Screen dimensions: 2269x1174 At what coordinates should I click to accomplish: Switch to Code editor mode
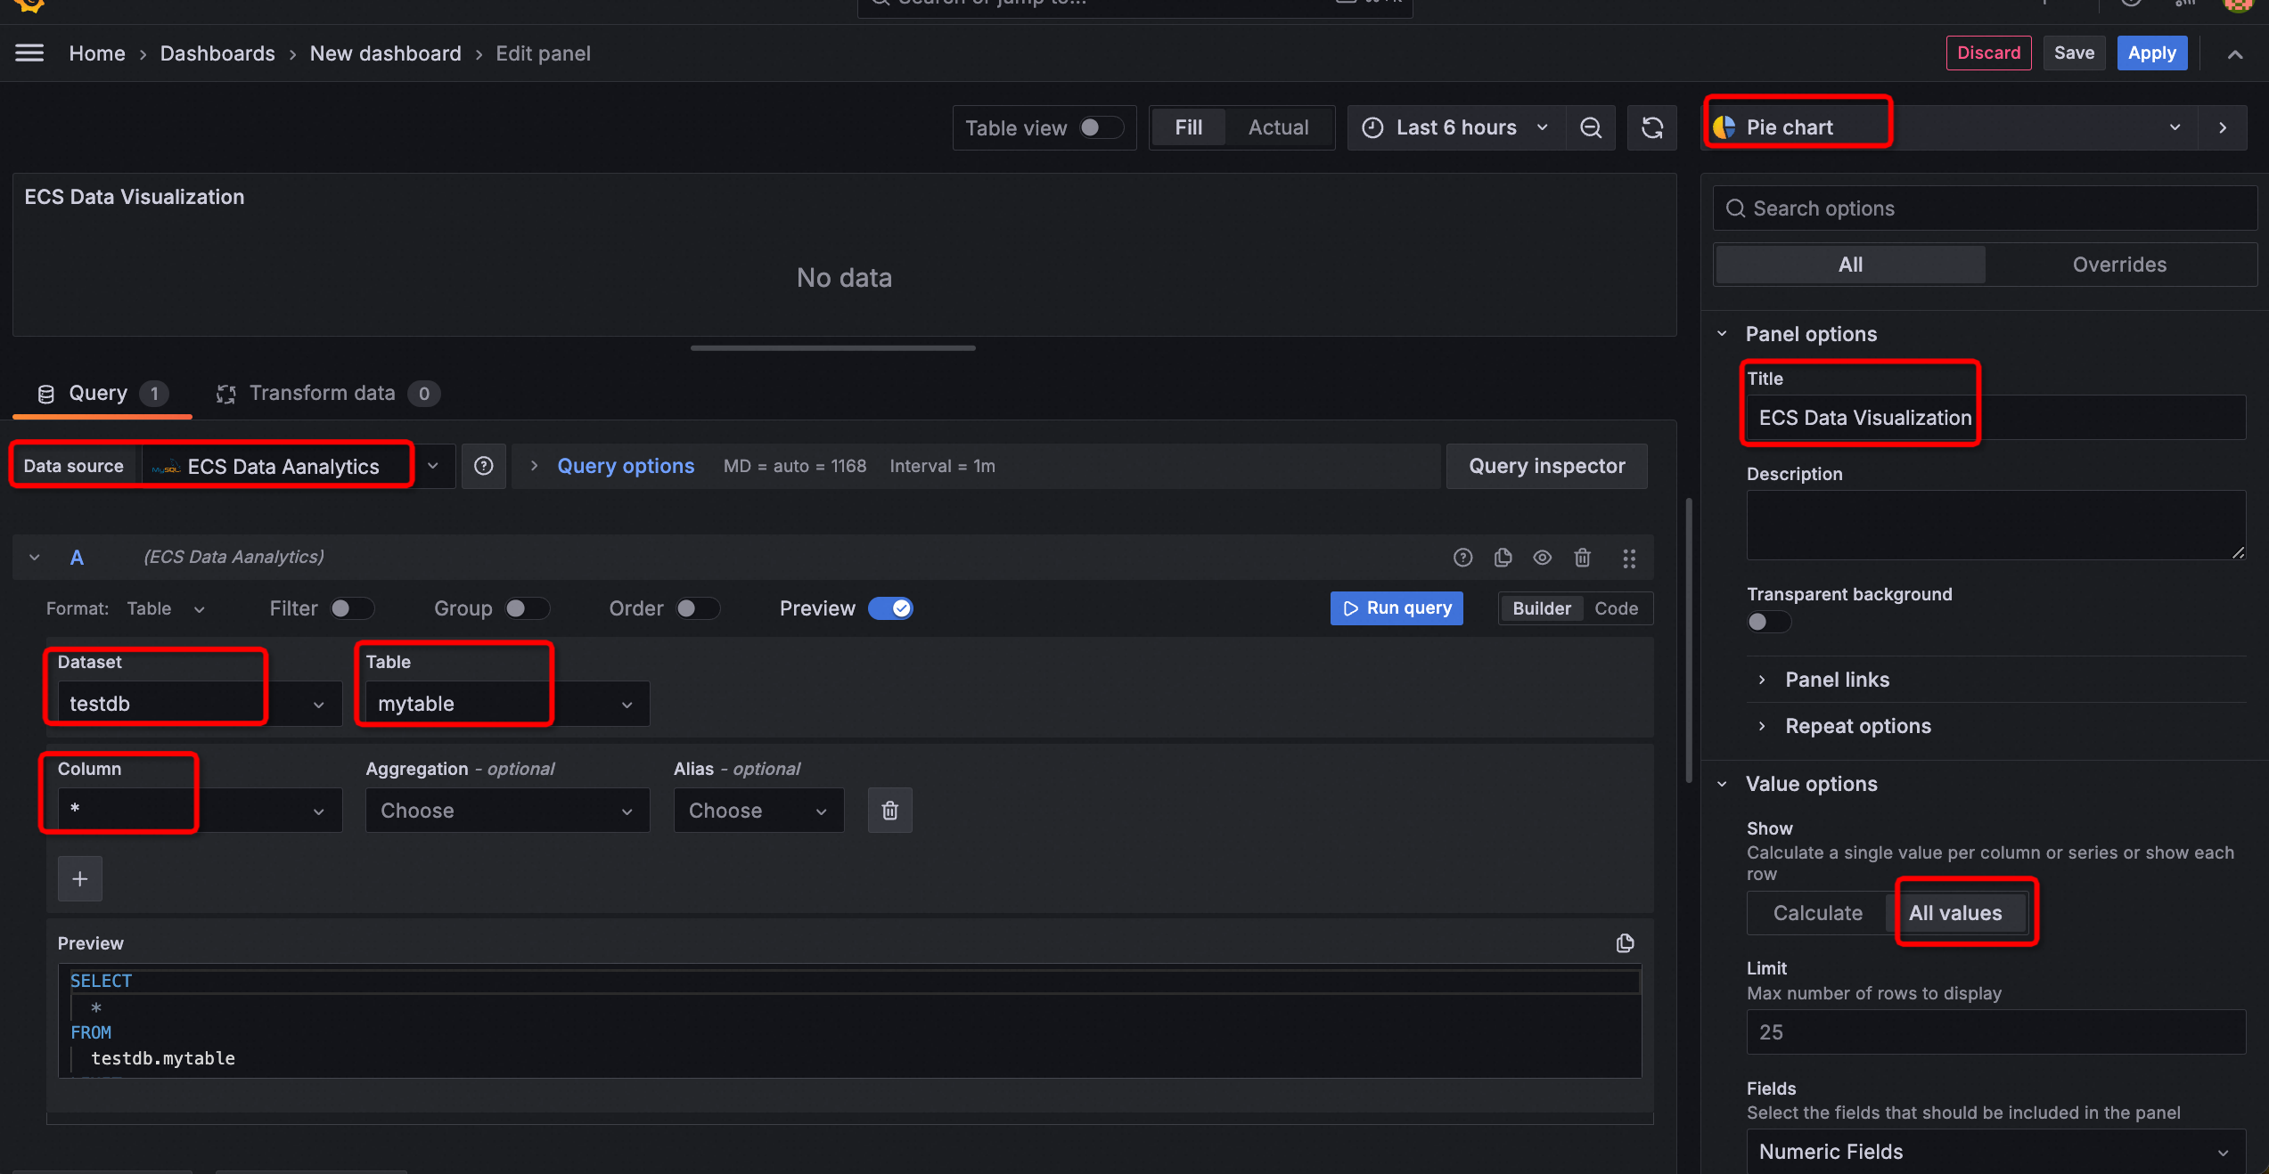(x=1617, y=608)
